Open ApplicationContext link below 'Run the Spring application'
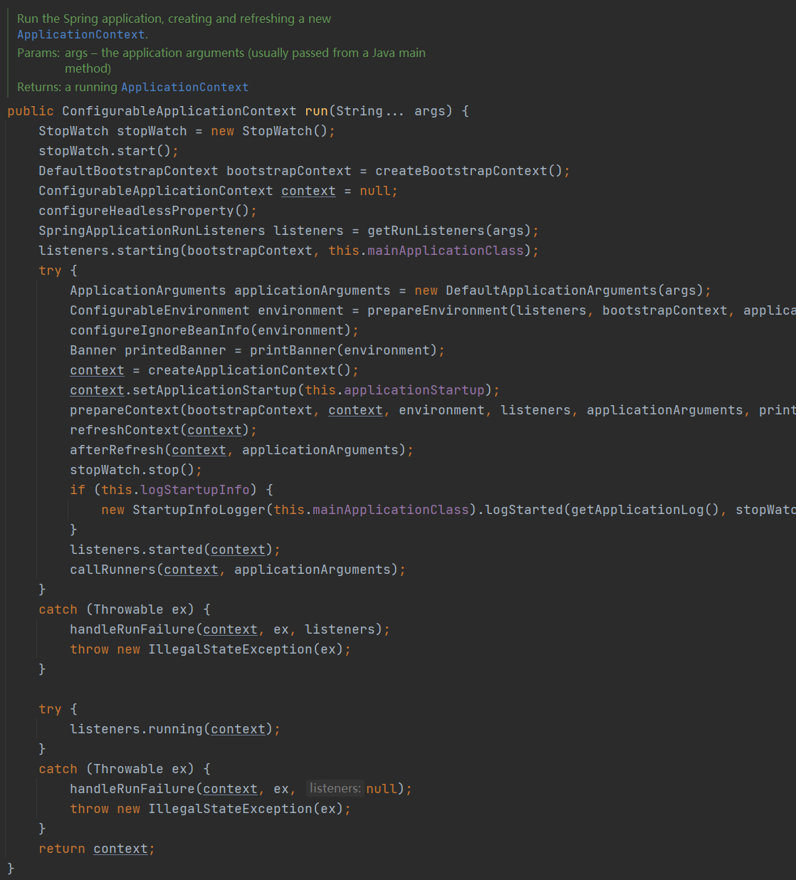Viewport: 796px width, 880px height. (x=81, y=34)
